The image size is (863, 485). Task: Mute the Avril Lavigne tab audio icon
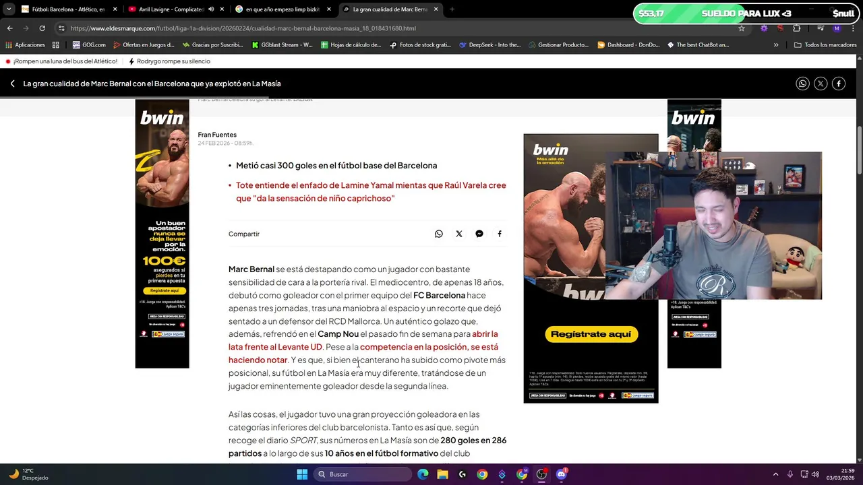211,9
